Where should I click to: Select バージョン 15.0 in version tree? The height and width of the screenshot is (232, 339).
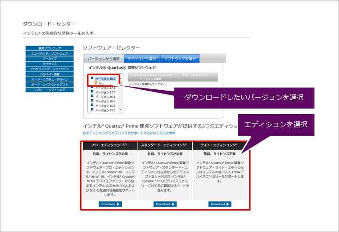pos(105,110)
